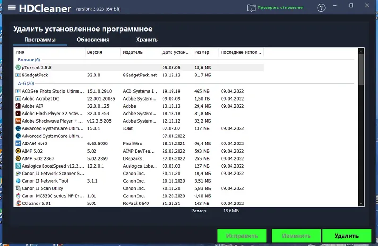
Task: Click the Canon IJ Network Tool icon
Action: pyautogui.click(x=18, y=181)
